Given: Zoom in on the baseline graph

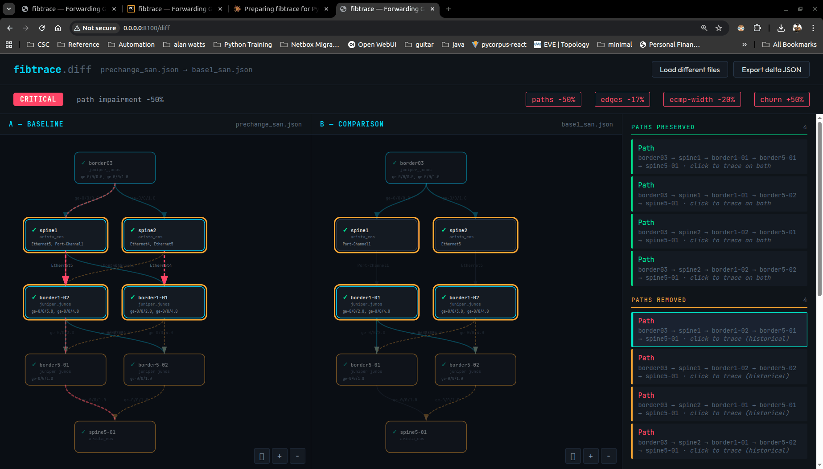Looking at the screenshot, I should click(280, 456).
